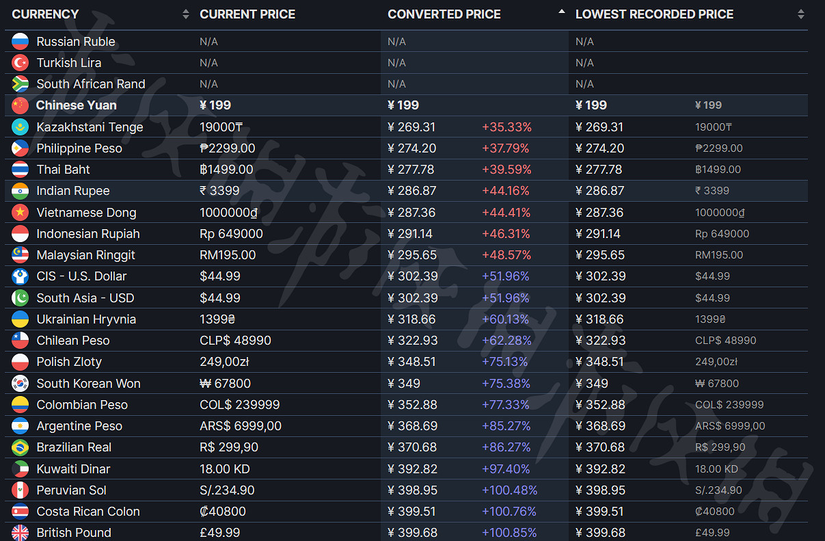Sort table by Currency column arrows
The height and width of the screenshot is (541, 825).
186,14
